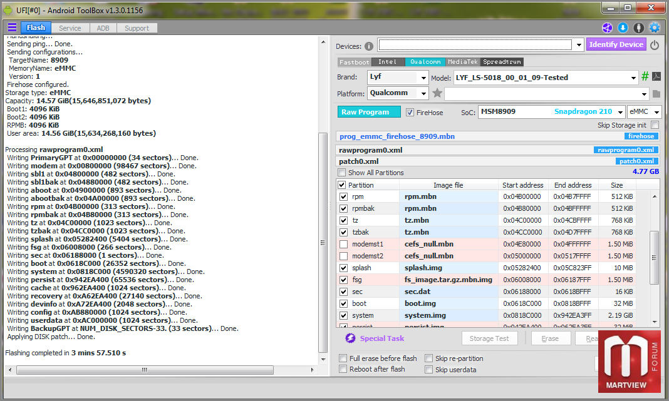Image resolution: width=669 pixels, height=401 pixels.
Task: Open the Devices dropdown arrow
Action: pyautogui.click(x=579, y=45)
